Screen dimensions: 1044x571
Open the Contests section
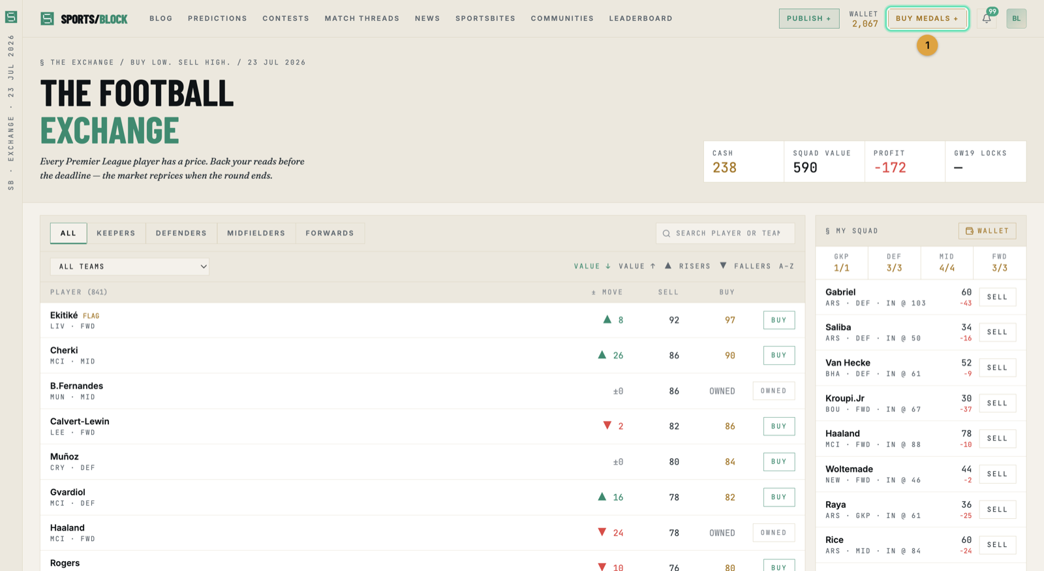[x=286, y=18]
